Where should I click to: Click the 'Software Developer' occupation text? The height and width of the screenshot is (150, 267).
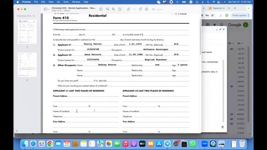tap(156, 49)
